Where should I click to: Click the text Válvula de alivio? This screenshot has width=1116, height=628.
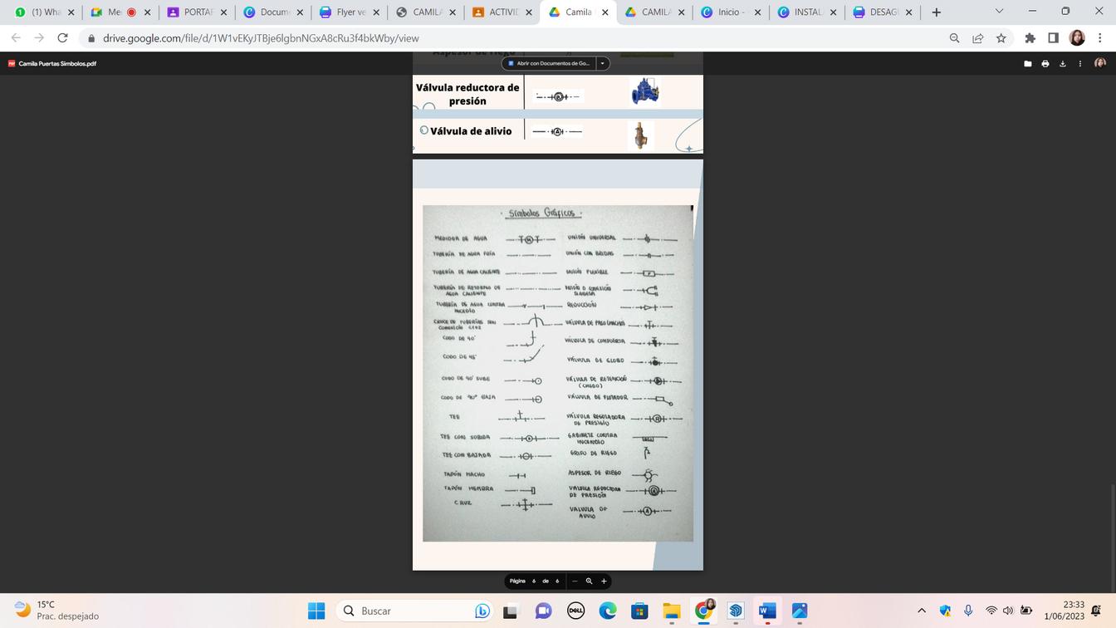[471, 131]
